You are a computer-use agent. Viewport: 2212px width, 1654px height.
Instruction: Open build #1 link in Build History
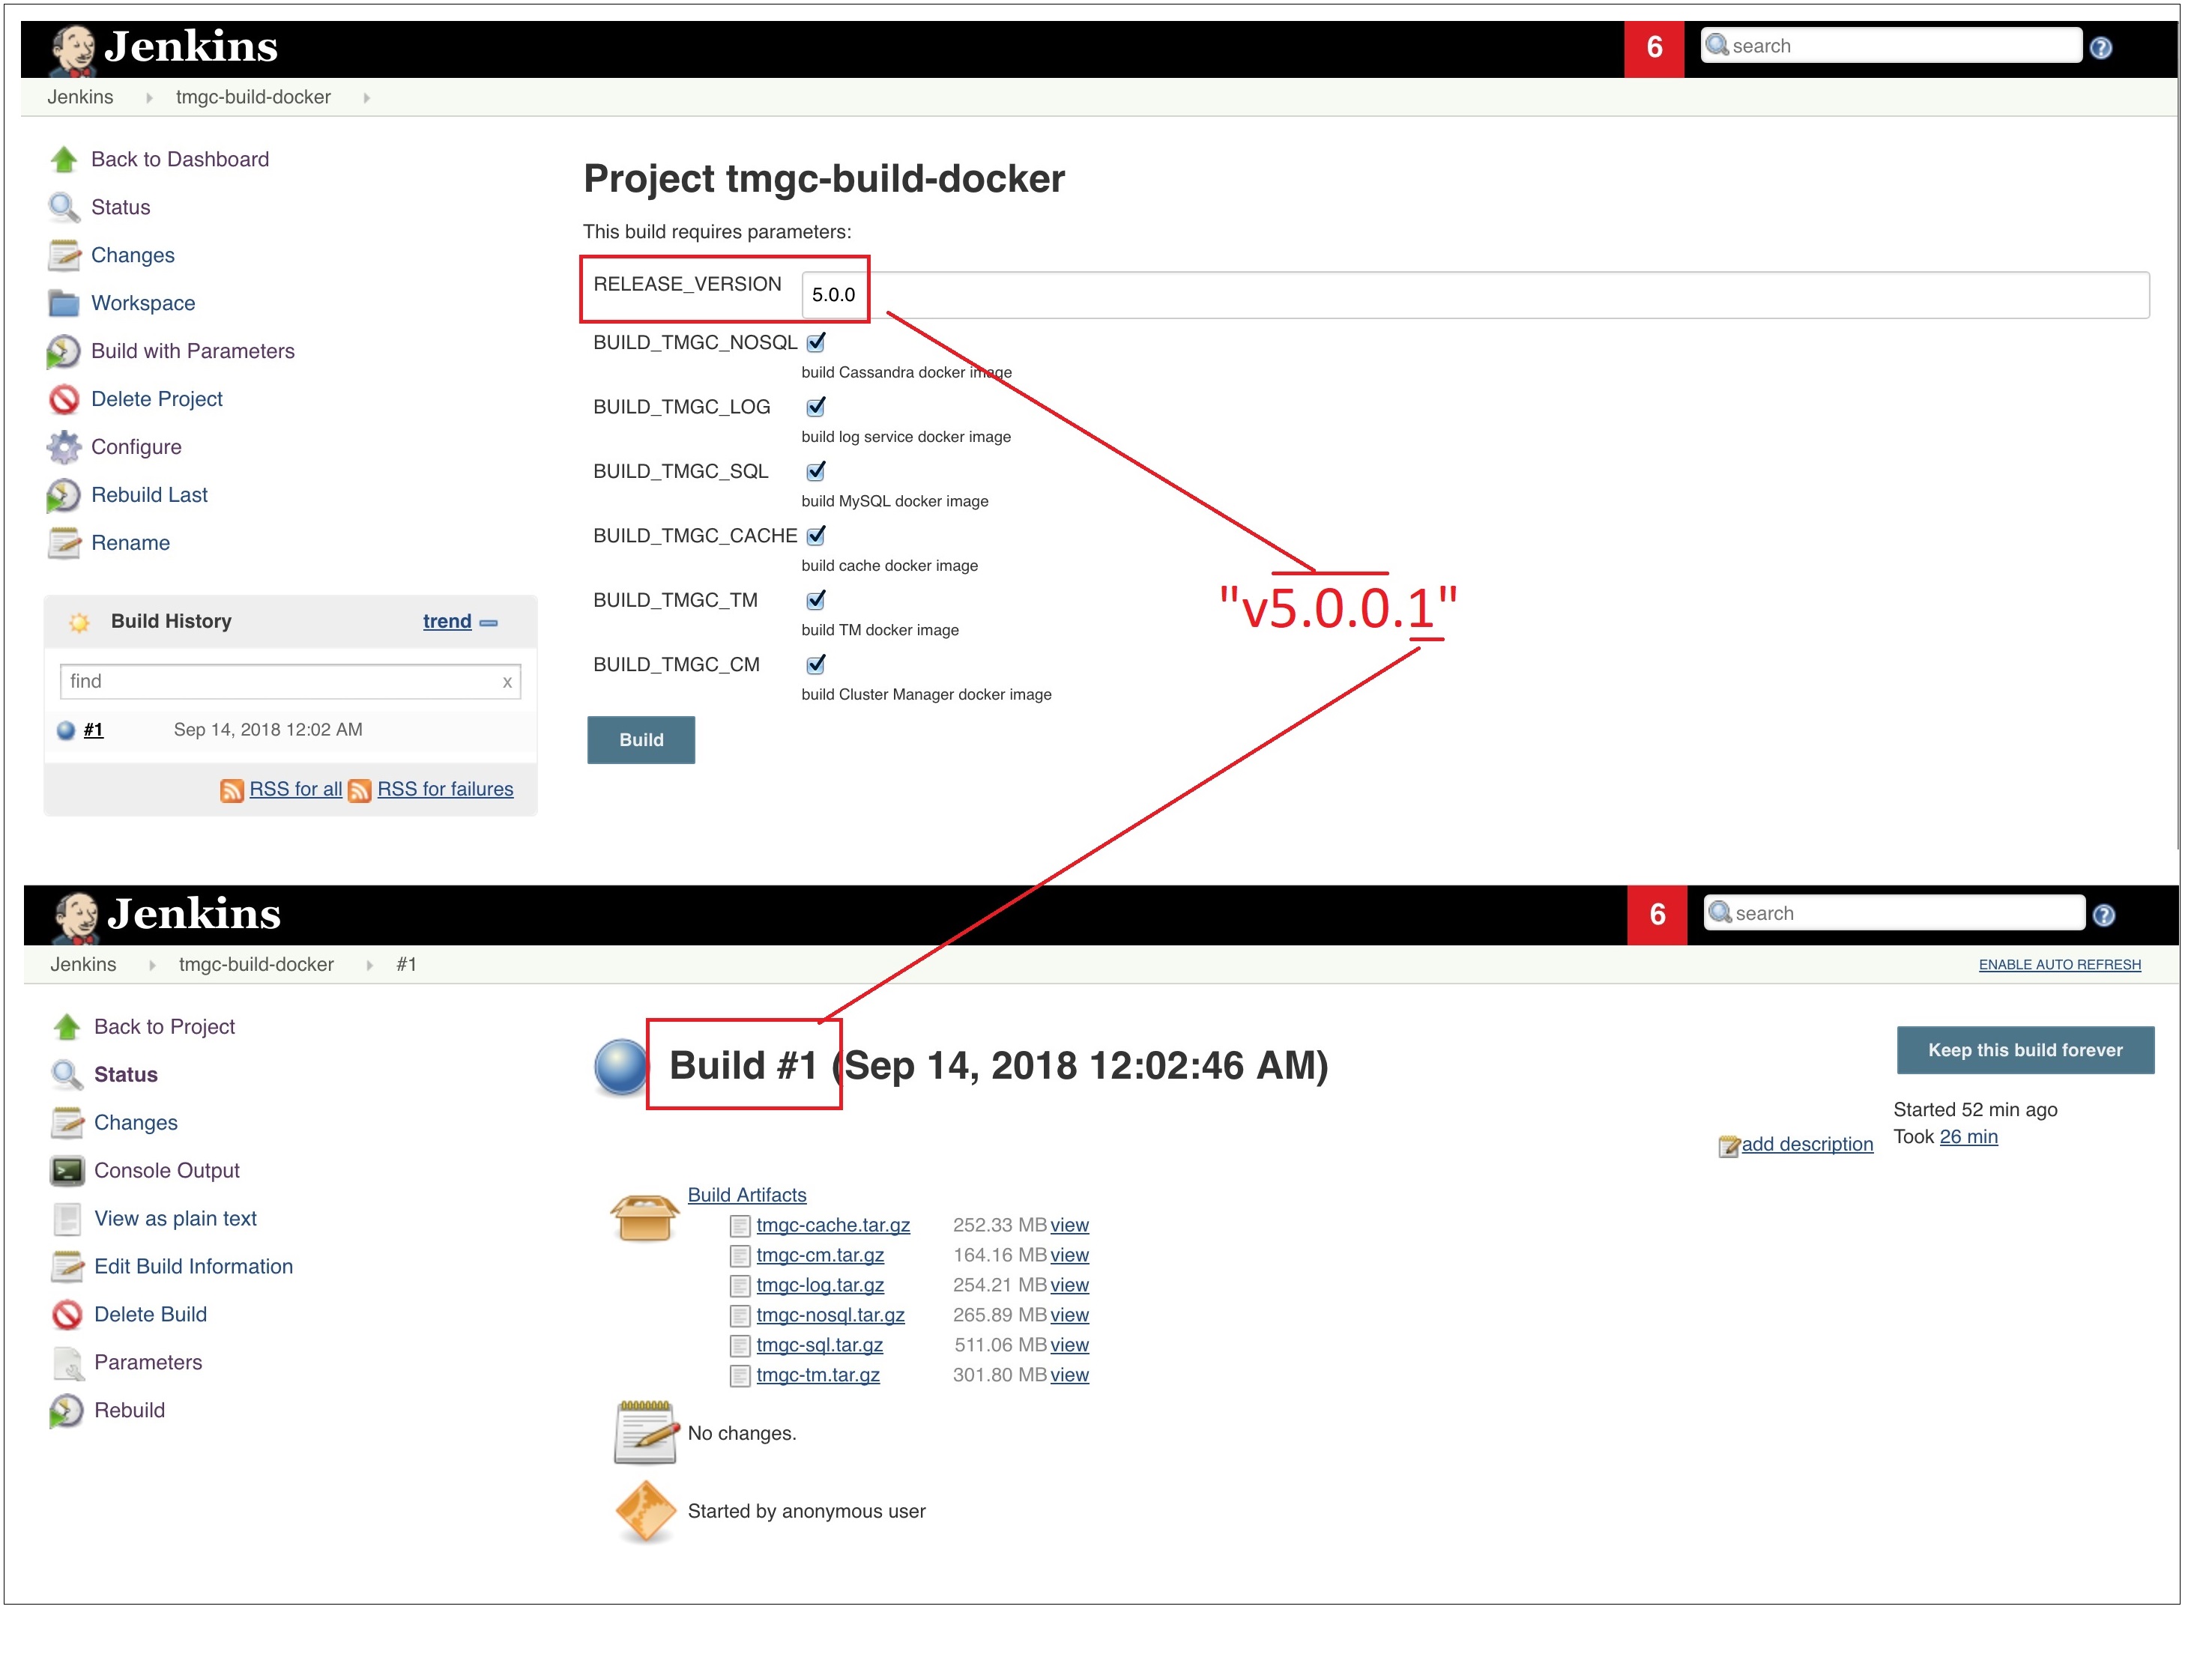click(93, 730)
